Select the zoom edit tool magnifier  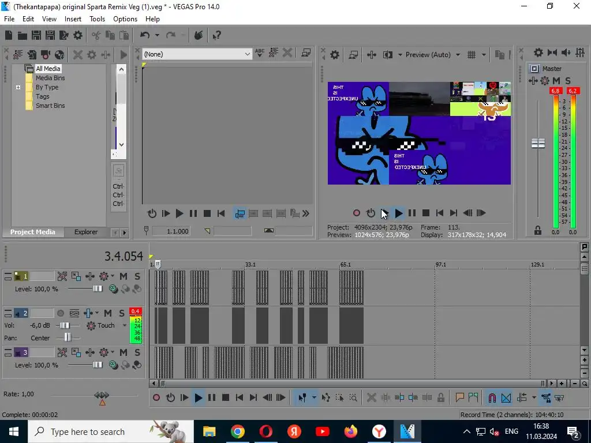click(353, 398)
